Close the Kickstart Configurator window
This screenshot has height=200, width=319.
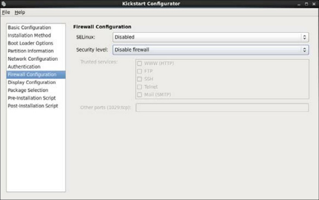pyautogui.click(x=314, y=4)
